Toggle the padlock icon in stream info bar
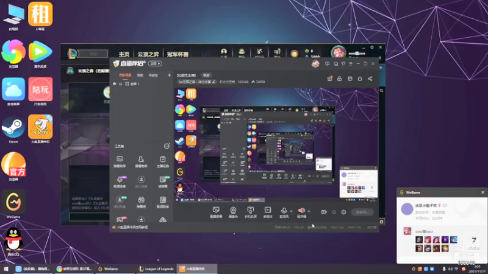The width and height of the screenshot is (488, 274). [x=340, y=79]
